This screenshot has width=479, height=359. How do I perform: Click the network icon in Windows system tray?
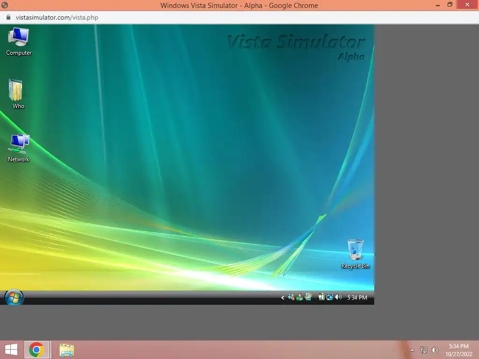click(x=423, y=350)
